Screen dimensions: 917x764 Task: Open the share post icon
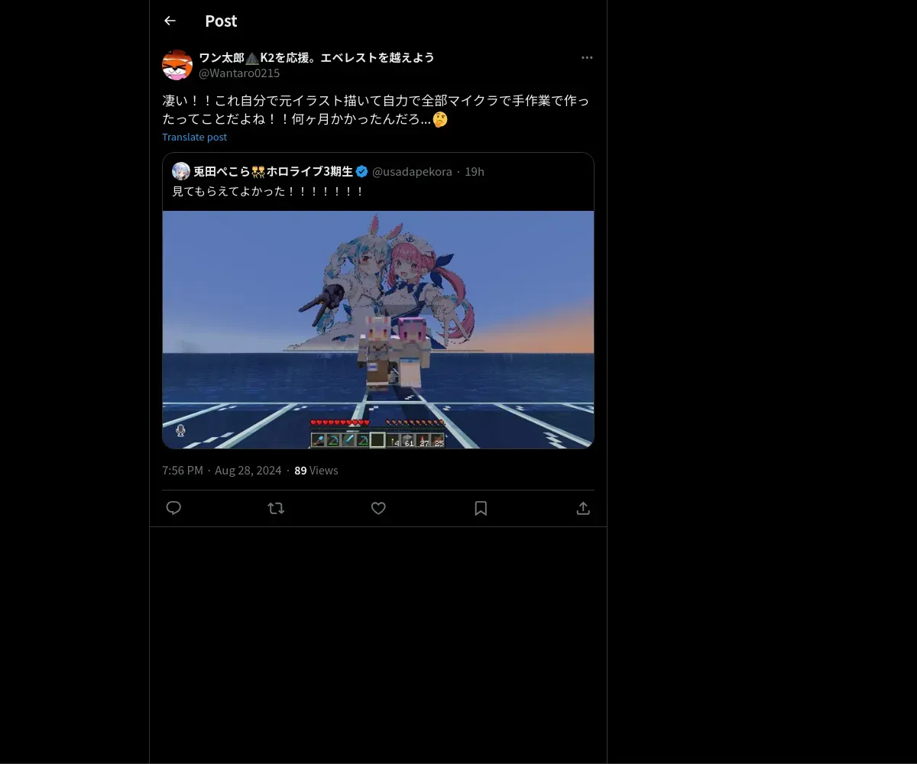[x=583, y=508]
